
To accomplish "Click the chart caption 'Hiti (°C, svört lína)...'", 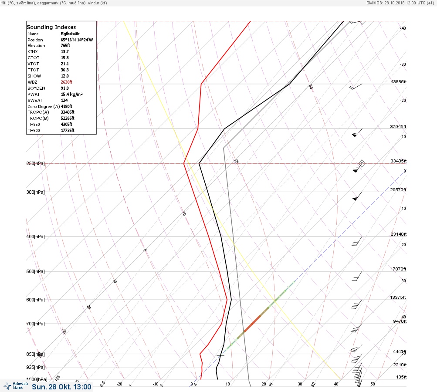I will click(54, 3).
